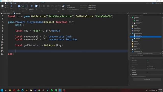Expand the ServerStorage tree node
The width and height of the screenshot is (163, 92).
tap(131, 40)
